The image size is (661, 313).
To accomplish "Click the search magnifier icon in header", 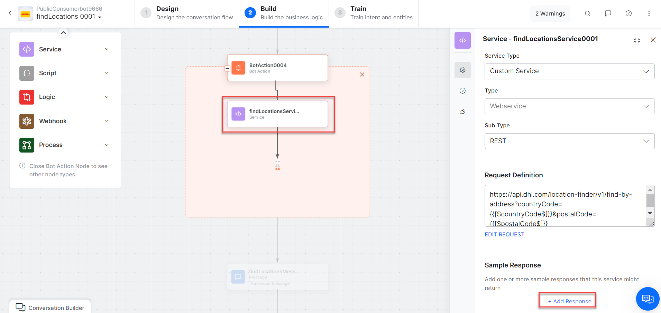I will pyautogui.click(x=587, y=13).
